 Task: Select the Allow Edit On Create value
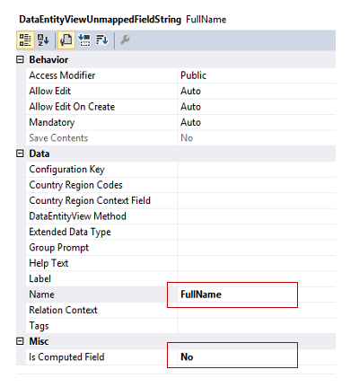(x=257, y=107)
